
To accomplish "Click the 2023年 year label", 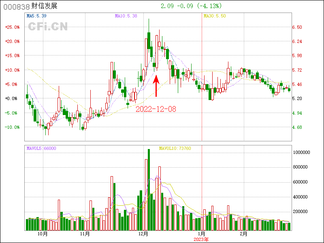I will 201,239.
